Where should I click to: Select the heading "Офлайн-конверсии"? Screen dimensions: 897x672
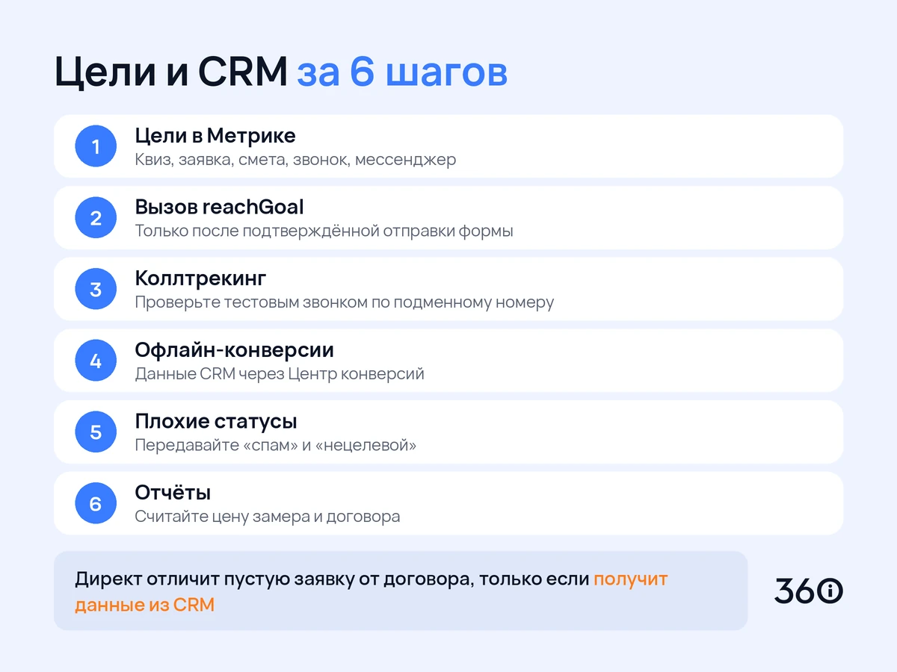(x=234, y=349)
